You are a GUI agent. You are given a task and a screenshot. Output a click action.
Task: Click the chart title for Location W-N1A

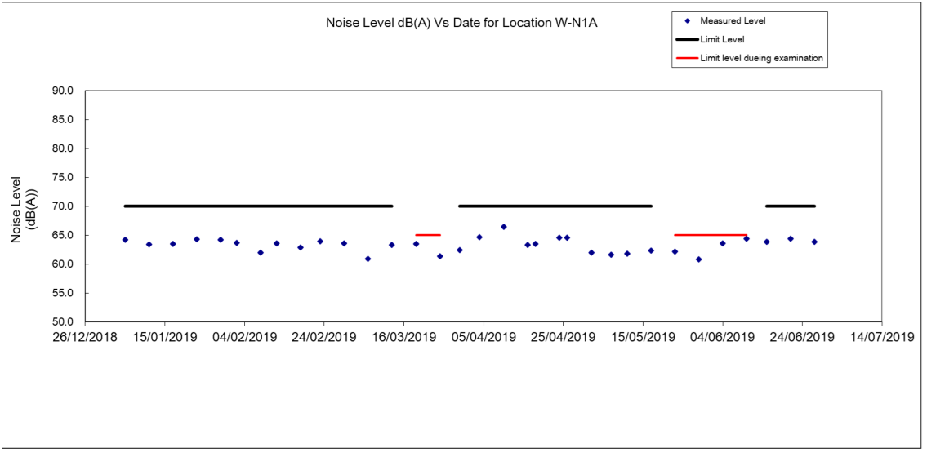[x=463, y=23]
